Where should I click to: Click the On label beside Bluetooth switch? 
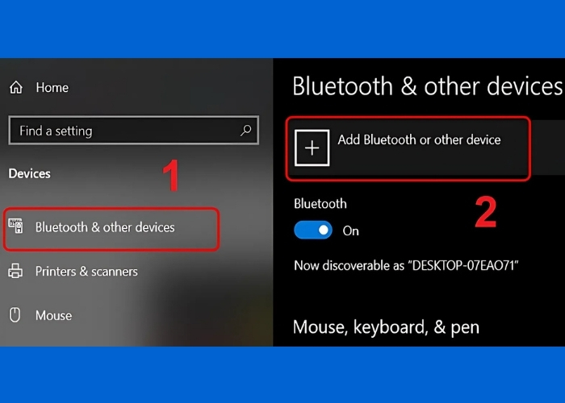tap(350, 231)
